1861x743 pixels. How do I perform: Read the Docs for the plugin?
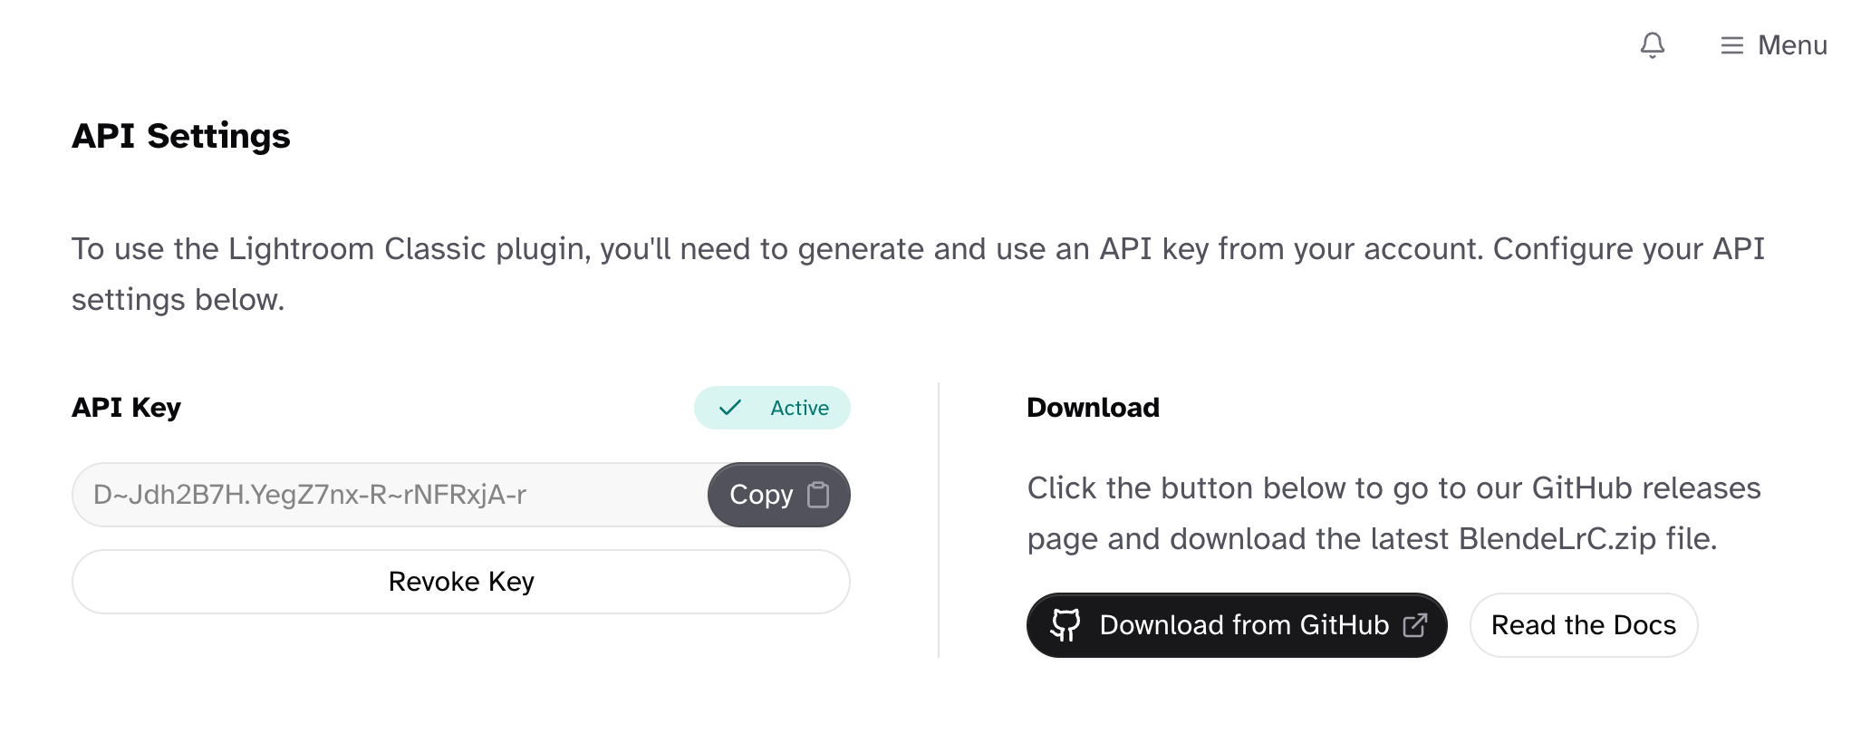tap(1583, 625)
